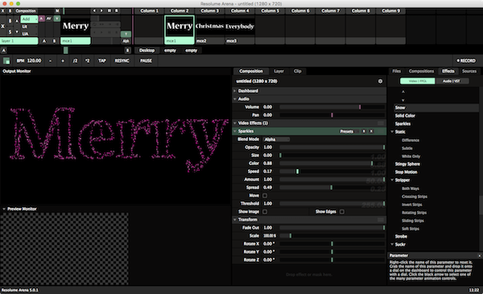The width and height of the screenshot is (483, 294).
Task: Switch to the Layer tab
Action: point(279,71)
